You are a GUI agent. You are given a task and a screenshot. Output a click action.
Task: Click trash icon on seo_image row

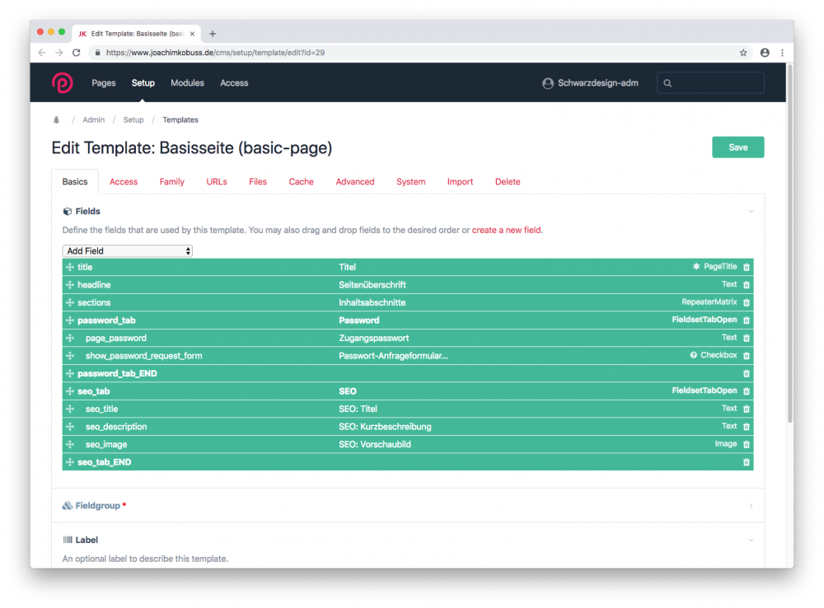(x=747, y=445)
